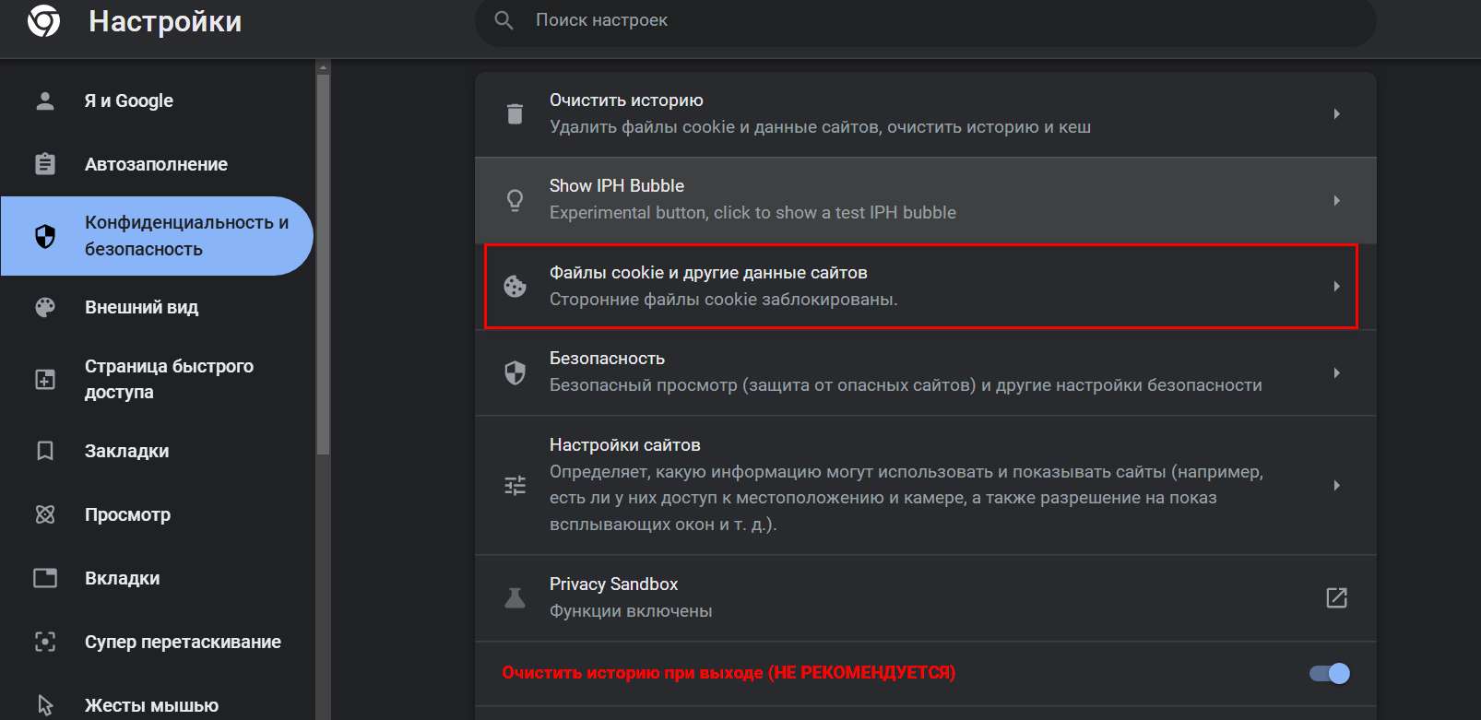Select Конфиденциальность и безопасность in sidebar
This screenshot has height=720, width=1481.
coord(157,236)
